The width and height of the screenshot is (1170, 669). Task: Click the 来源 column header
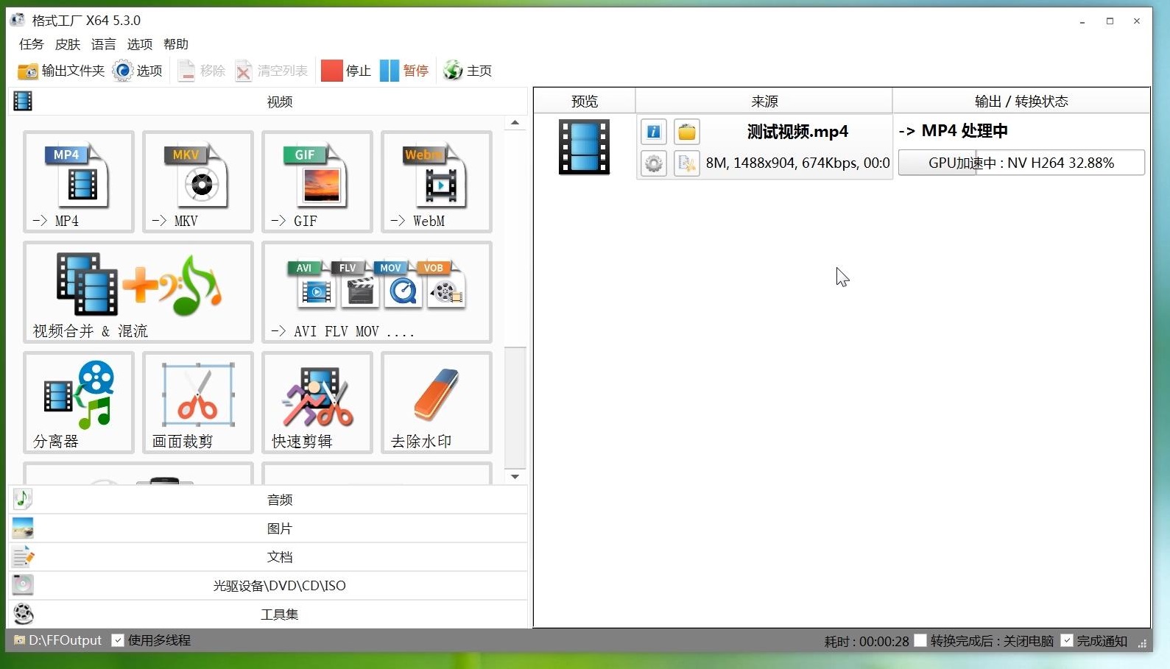click(x=764, y=101)
